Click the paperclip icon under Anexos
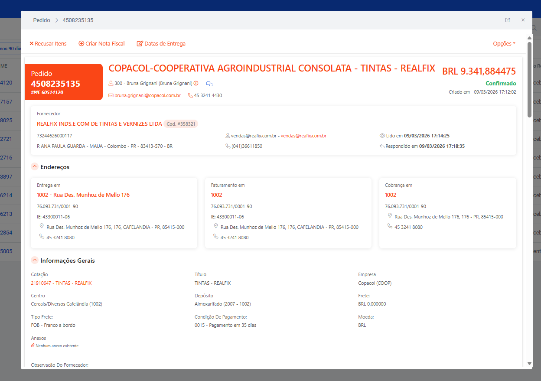The image size is (541, 381). click(33, 346)
